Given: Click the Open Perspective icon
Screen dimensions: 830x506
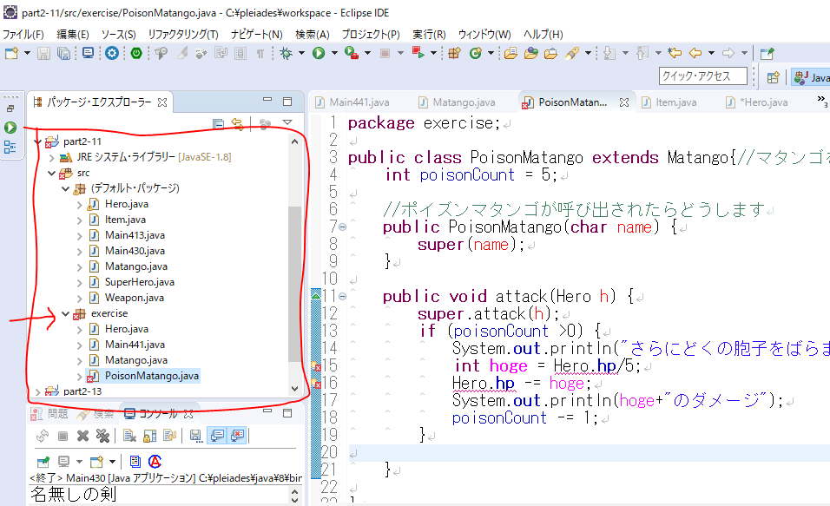Looking at the screenshot, I should tap(773, 77).
